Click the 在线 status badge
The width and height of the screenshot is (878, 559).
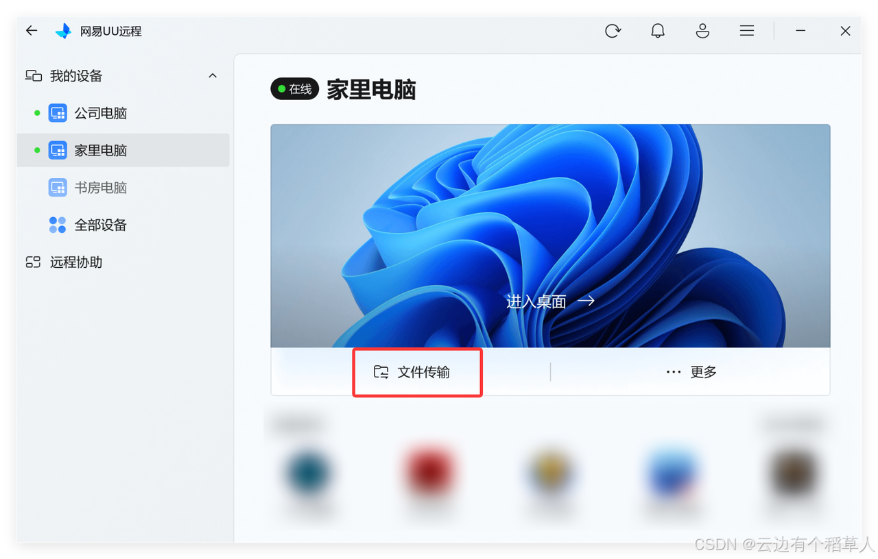click(x=295, y=89)
